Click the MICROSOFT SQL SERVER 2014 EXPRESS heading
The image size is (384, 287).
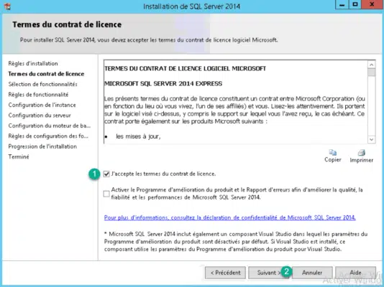coord(163,83)
